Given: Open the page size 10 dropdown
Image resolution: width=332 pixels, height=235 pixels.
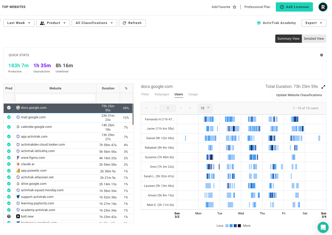Looking at the screenshot, I should click(205, 108).
